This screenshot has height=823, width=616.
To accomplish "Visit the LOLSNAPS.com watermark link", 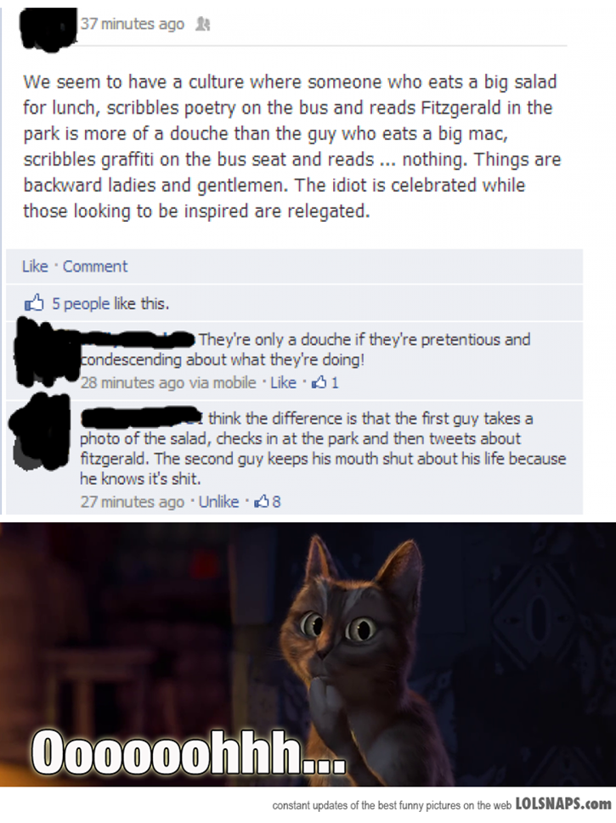I will pos(564,803).
